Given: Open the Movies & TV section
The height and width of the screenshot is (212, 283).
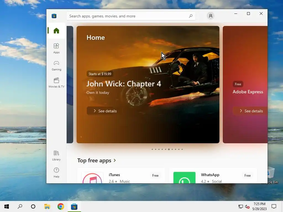Looking at the screenshot, I should (56, 83).
